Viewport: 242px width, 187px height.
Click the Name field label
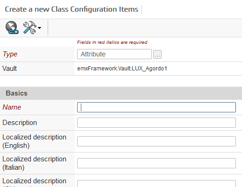coord(12,107)
